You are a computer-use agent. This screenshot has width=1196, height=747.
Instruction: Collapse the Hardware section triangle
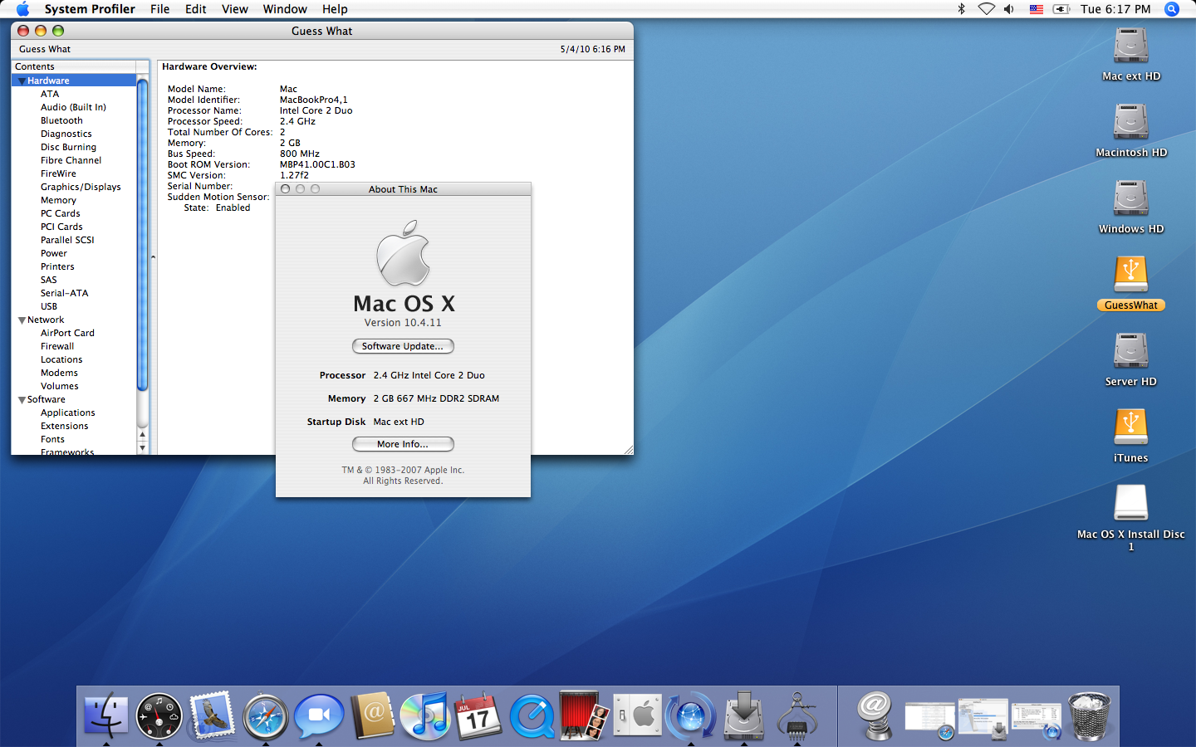[22, 81]
